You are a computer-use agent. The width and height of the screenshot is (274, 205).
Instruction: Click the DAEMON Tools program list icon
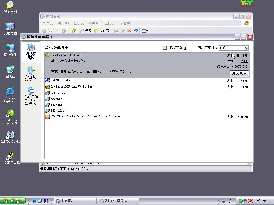47,80
